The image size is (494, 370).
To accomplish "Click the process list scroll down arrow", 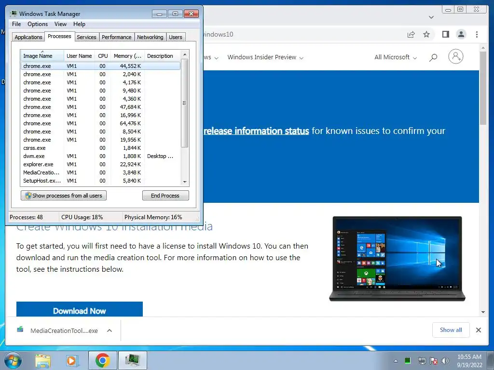I will (x=185, y=182).
